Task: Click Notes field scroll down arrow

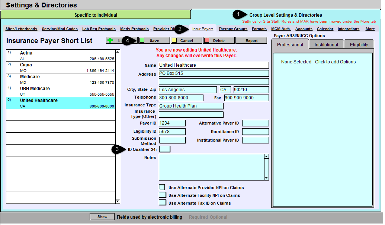Action: tap(266, 178)
